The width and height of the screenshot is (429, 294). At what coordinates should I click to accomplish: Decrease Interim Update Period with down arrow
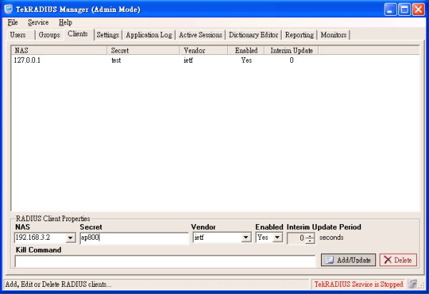(x=310, y=241)
